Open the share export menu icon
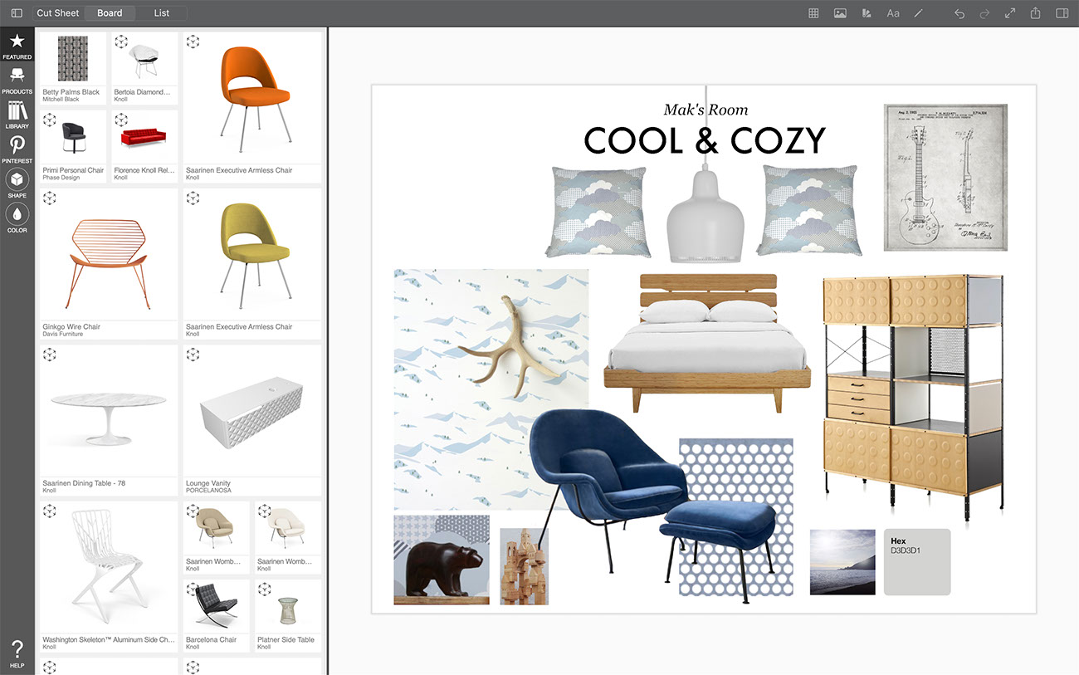 pyautogui.click(x=1036, y=13)
